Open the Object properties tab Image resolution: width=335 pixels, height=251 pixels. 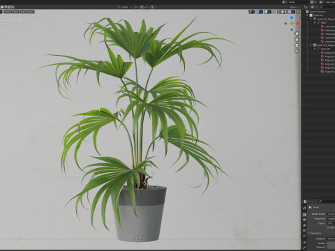(x=304, y=243)
